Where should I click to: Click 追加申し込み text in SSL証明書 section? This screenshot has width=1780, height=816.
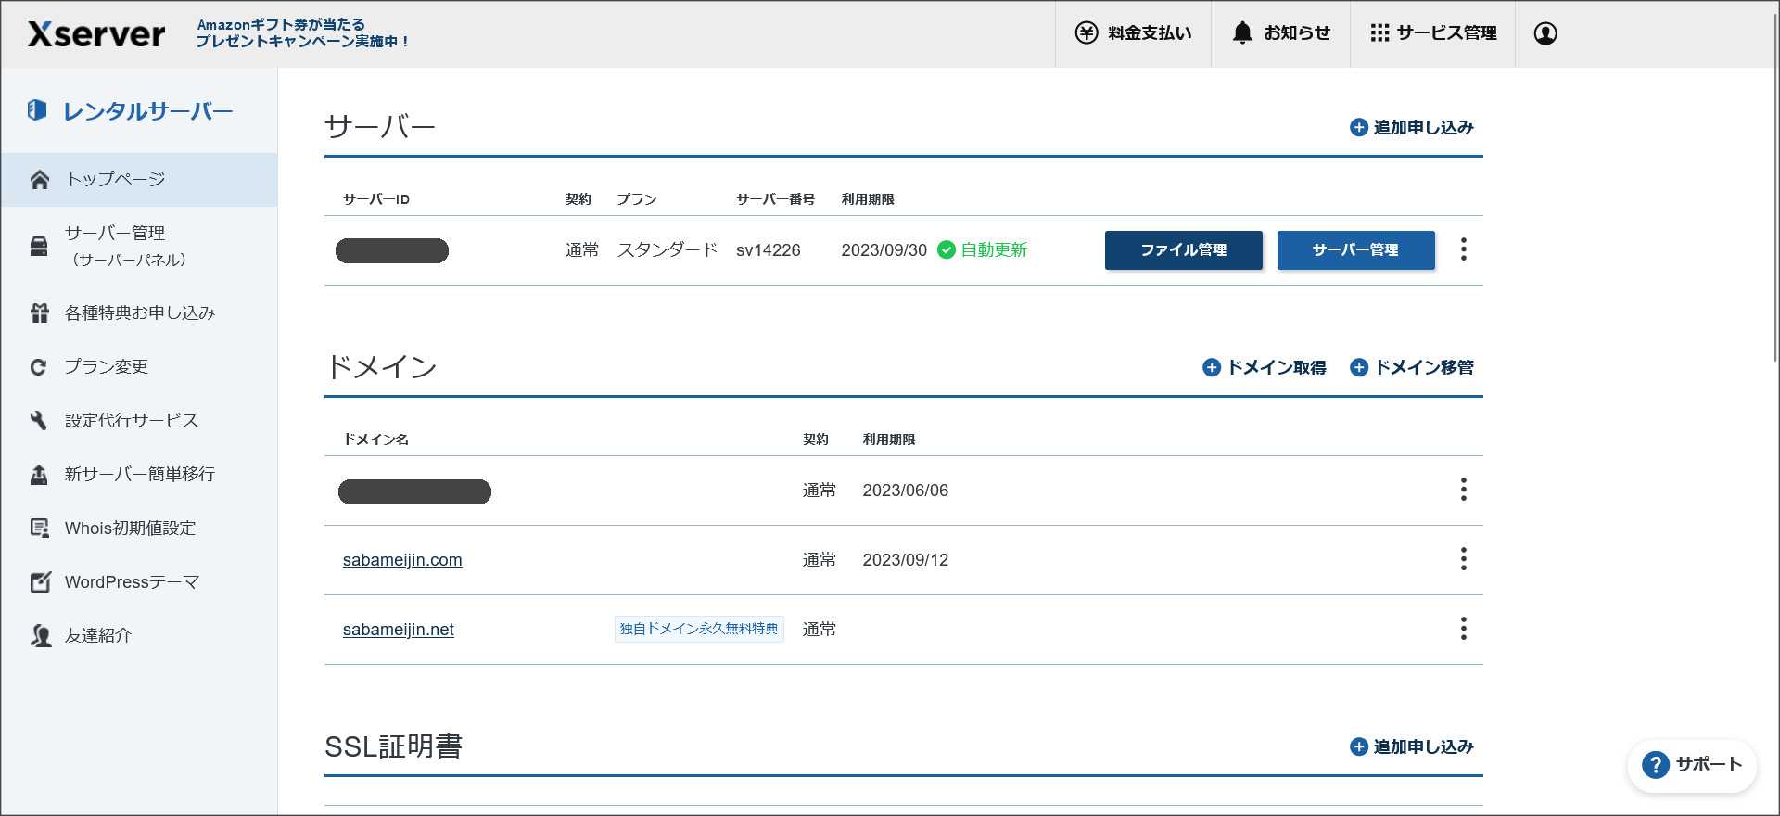(1423, 747)
